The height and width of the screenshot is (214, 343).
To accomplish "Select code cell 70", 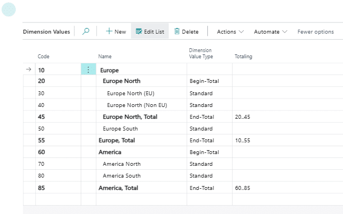I will (x=58, y=164).
